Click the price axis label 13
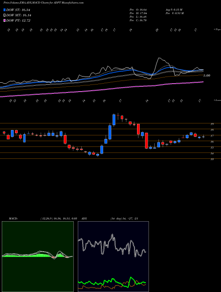 pos(212,159)
